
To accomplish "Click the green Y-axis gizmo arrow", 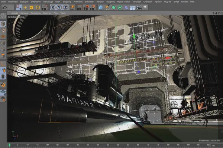I will pyautogui.click(x=134, y=36).
